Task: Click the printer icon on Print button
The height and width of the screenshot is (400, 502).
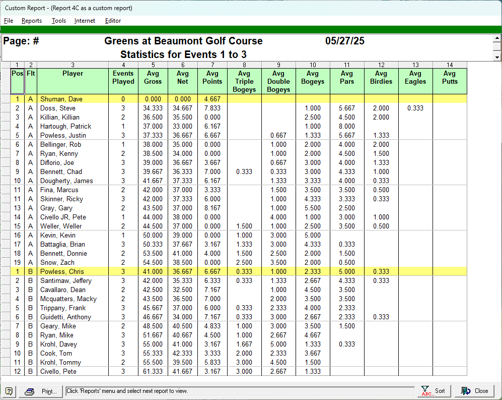Action: point(30,391)
